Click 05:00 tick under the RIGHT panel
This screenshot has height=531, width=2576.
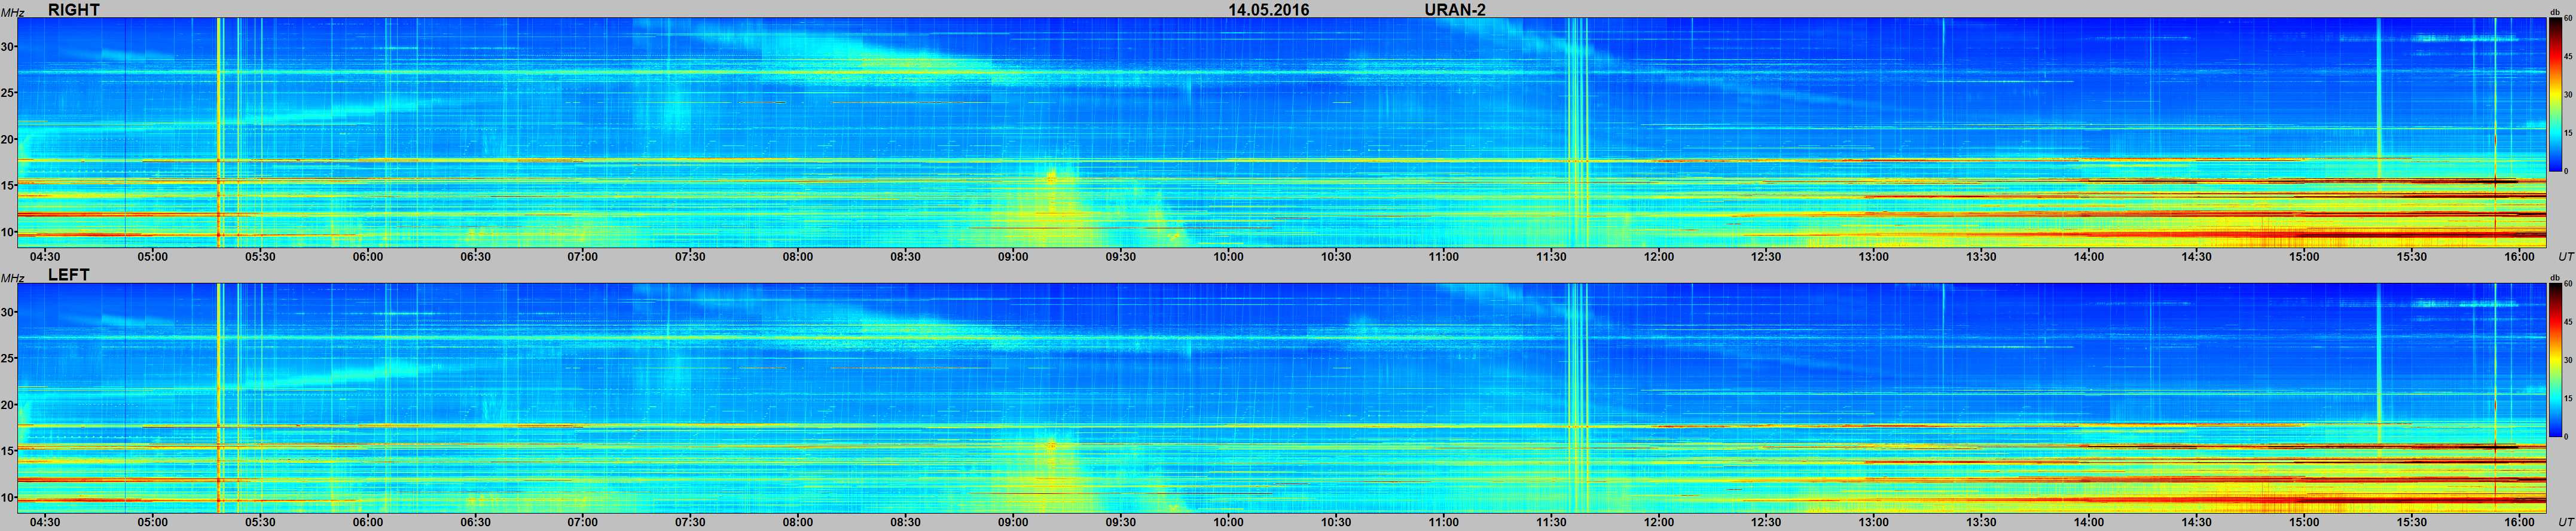pos(152,257)
